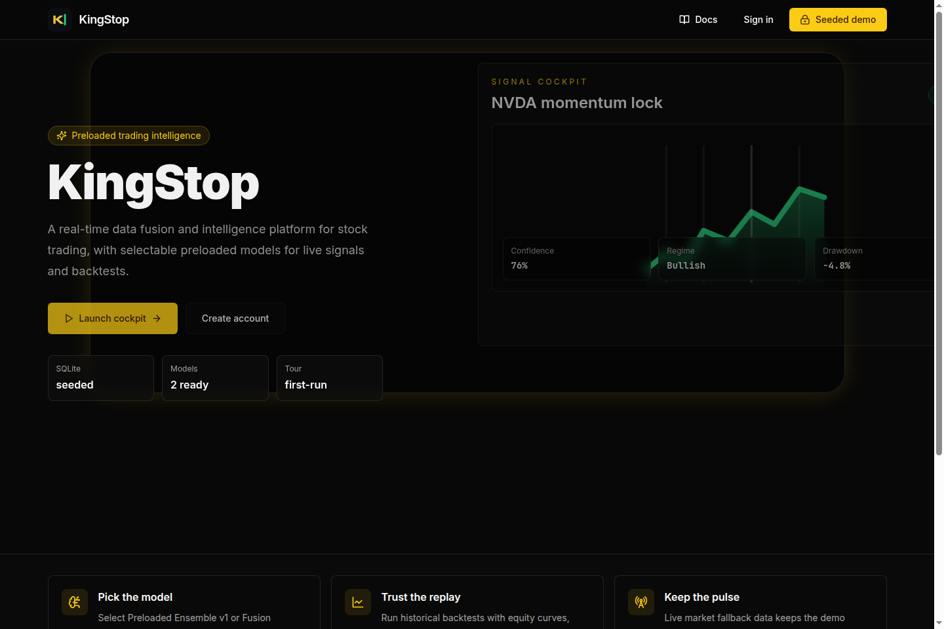Click the play icon on Launch cockpit
The image size is (944, 629).
click(69, 318)
